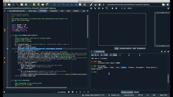Remove all plots icon in Plots pane
The width and height of the screenshot is (173, 97).
[107, 8]
